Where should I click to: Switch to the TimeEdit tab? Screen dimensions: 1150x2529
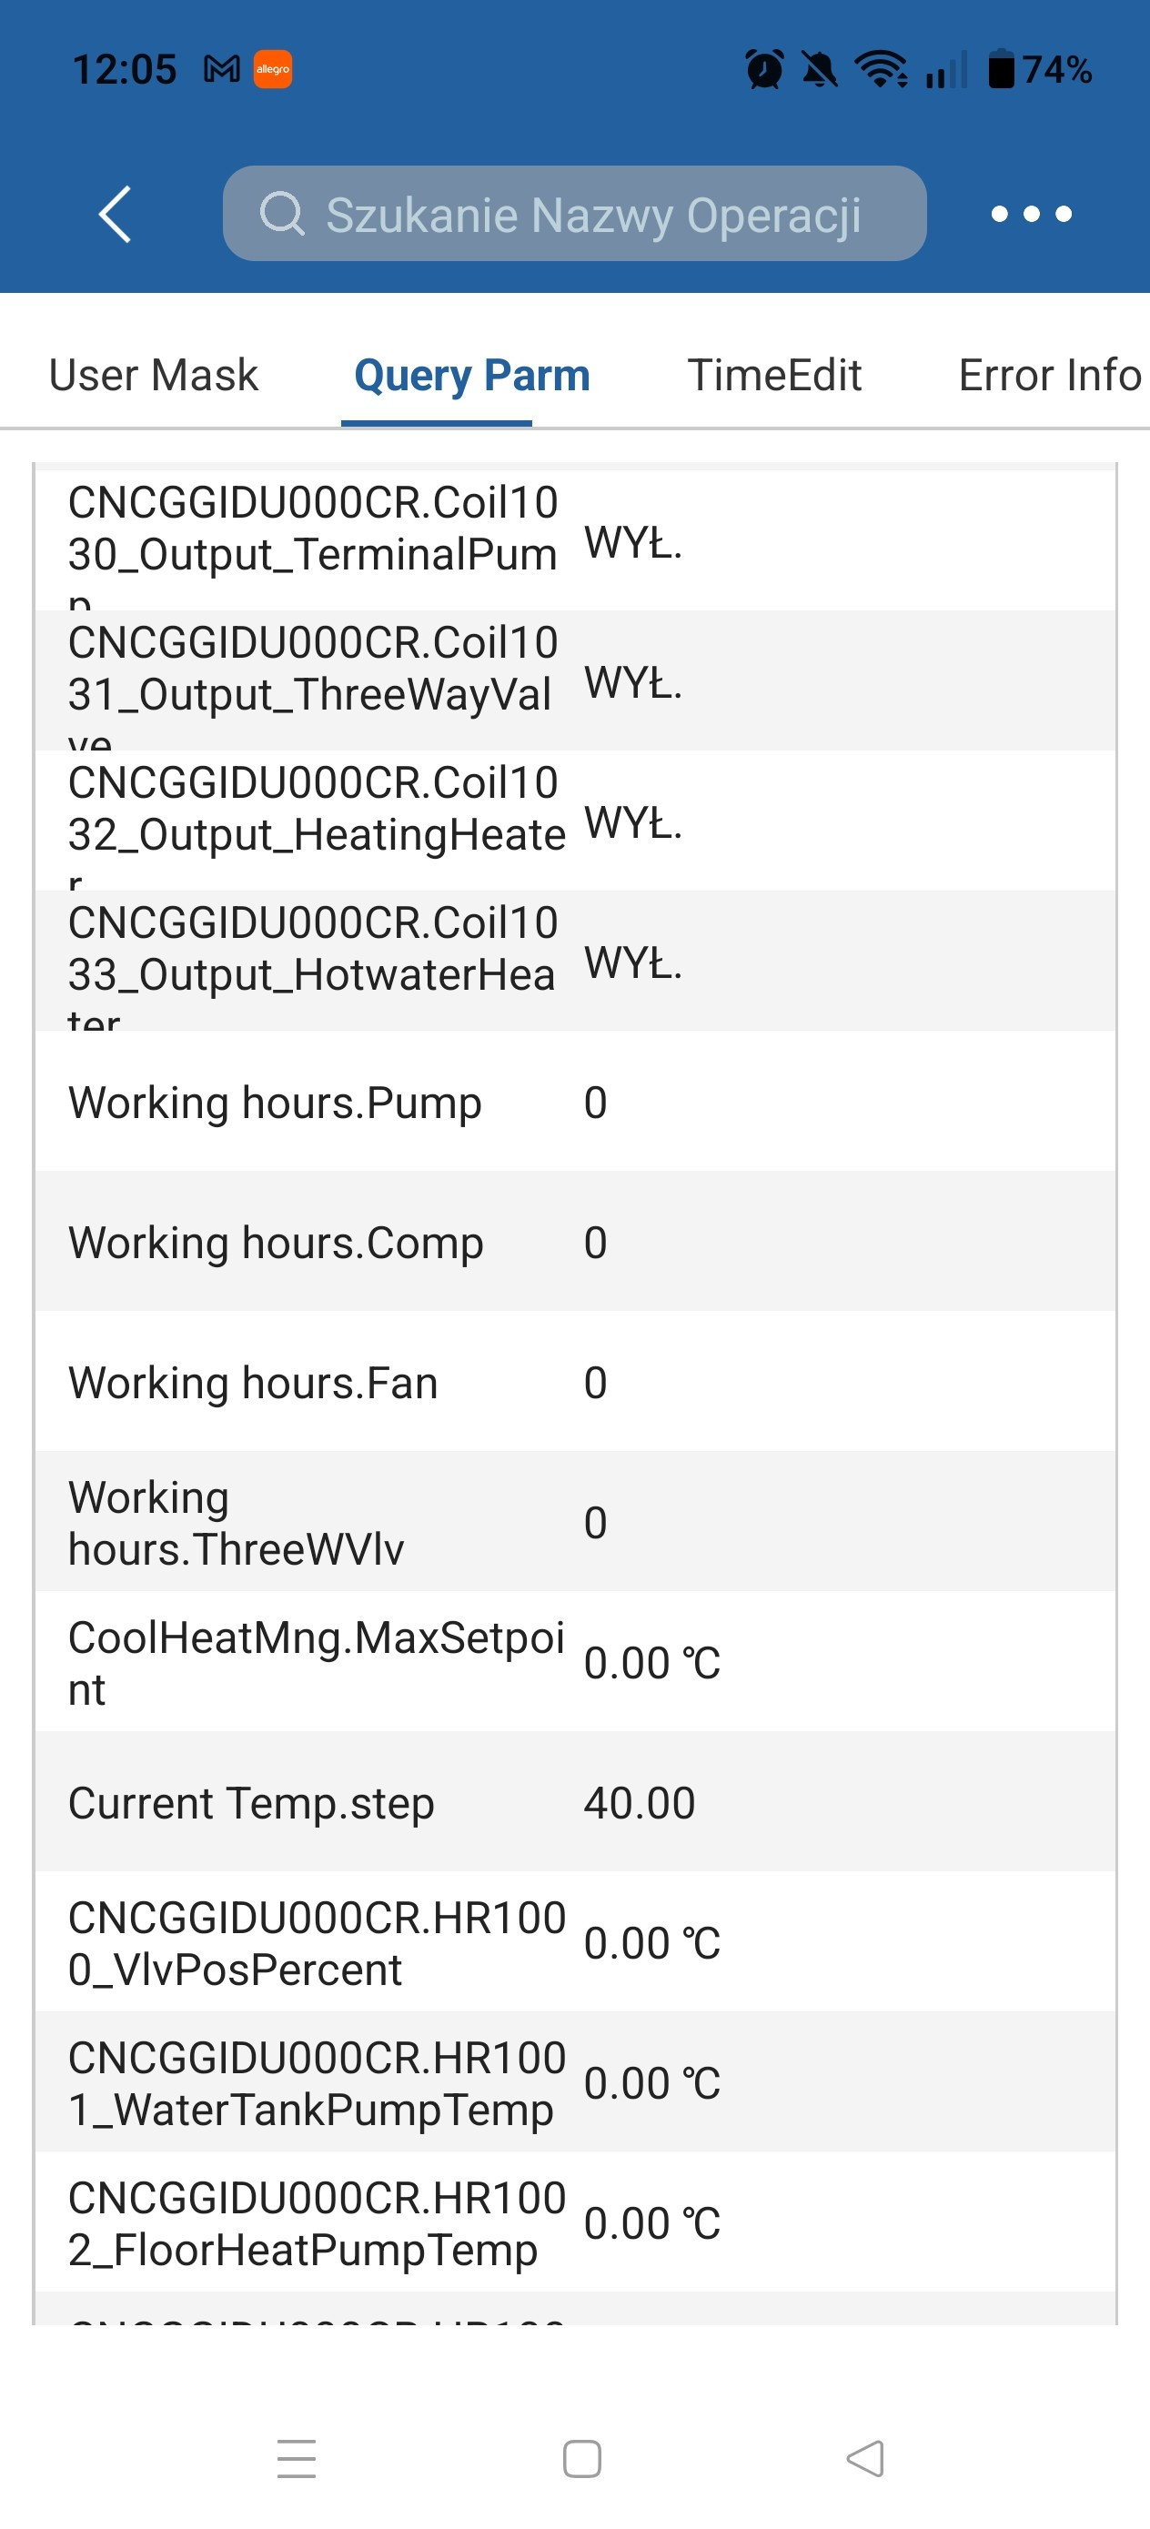click(x=774, y=375)
